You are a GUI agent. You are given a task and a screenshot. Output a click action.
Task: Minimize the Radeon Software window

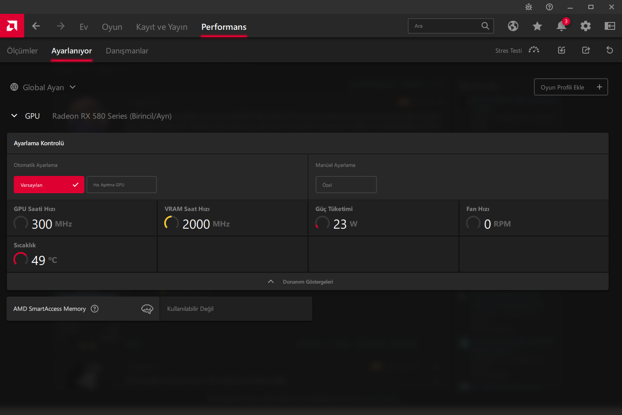coord(570,7)
